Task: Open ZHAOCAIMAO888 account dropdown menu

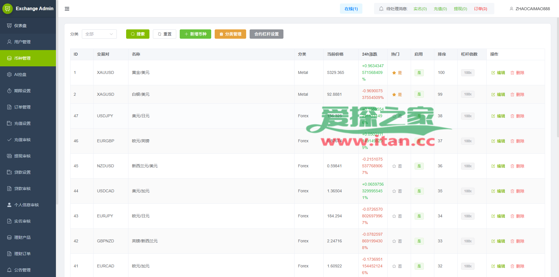Action: 532,9
